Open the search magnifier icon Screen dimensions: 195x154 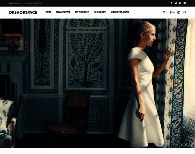[184, 12]
